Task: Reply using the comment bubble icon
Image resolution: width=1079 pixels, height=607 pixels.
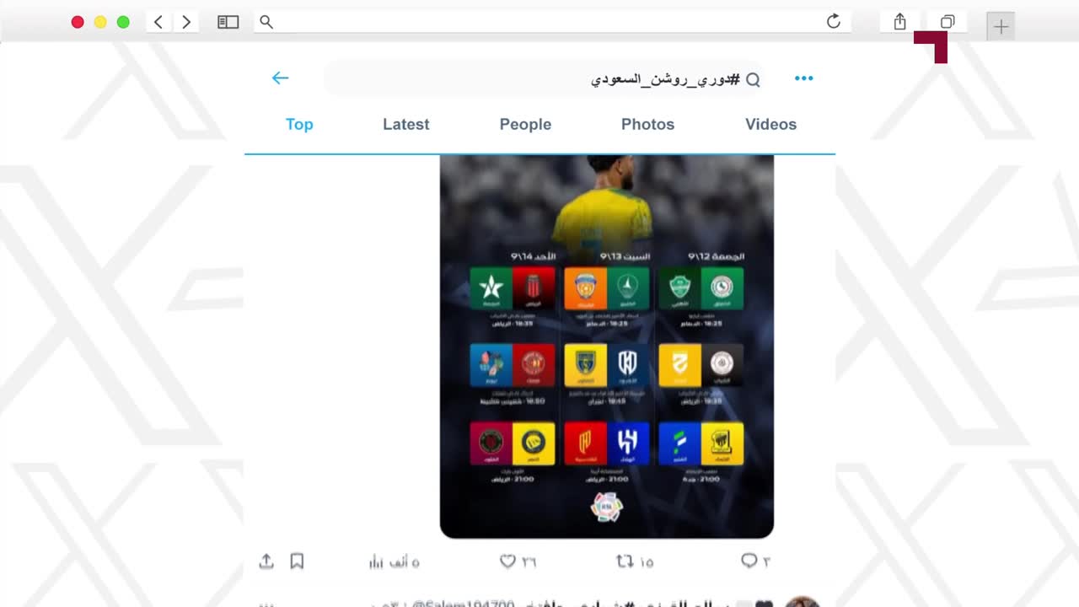Action: [749, 561]
